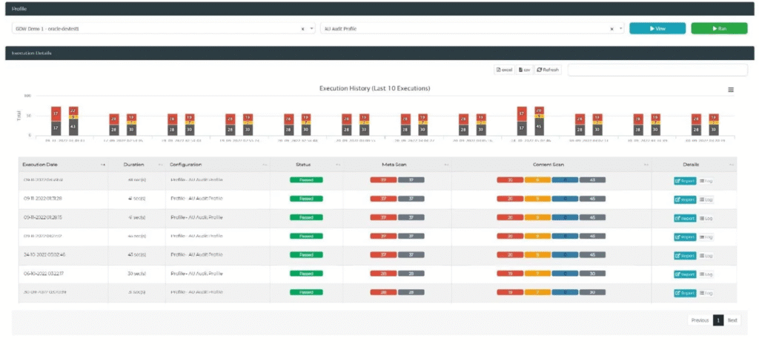
Task: View Log for 24-10-2022 05:02:46 execution
Action: [x=706, y=256]
